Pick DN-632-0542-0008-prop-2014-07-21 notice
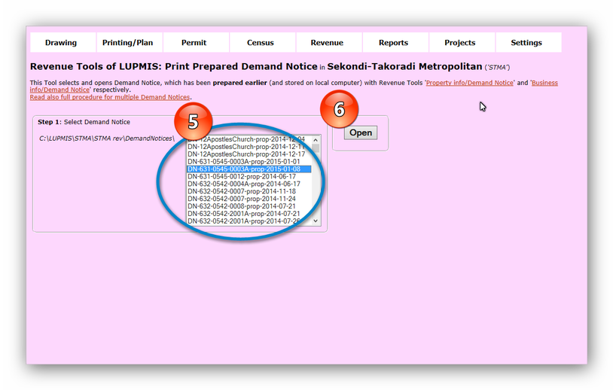Viewport: 613px width, 390px height. click(249, 206)
